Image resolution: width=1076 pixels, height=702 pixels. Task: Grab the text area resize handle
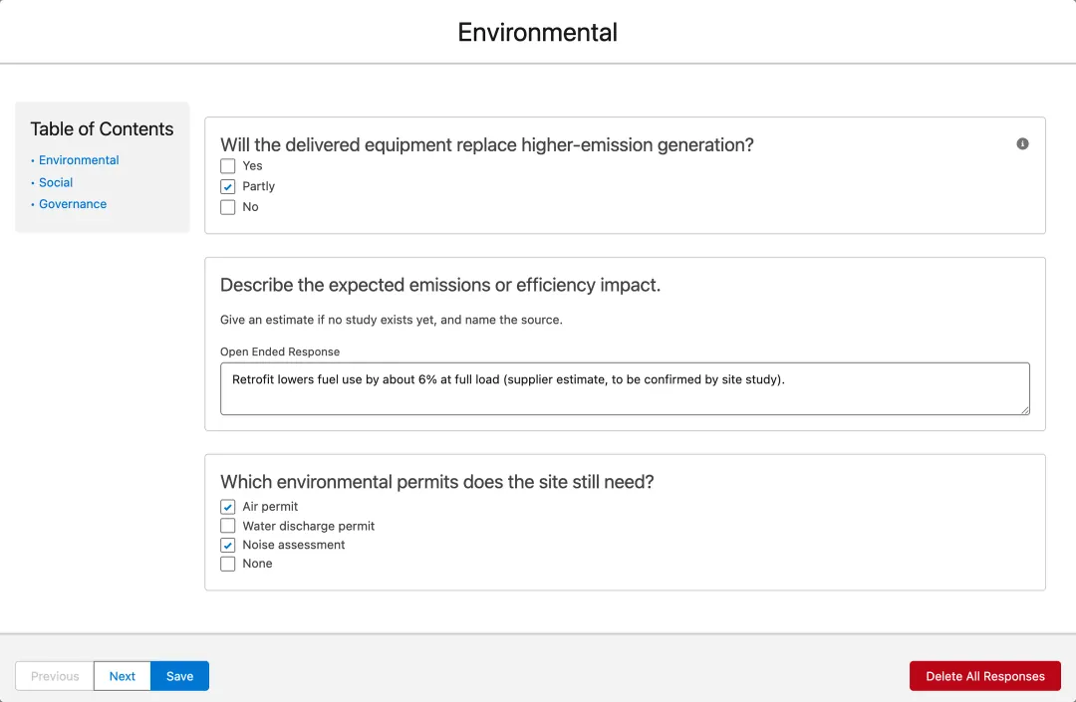(1025, 410)
